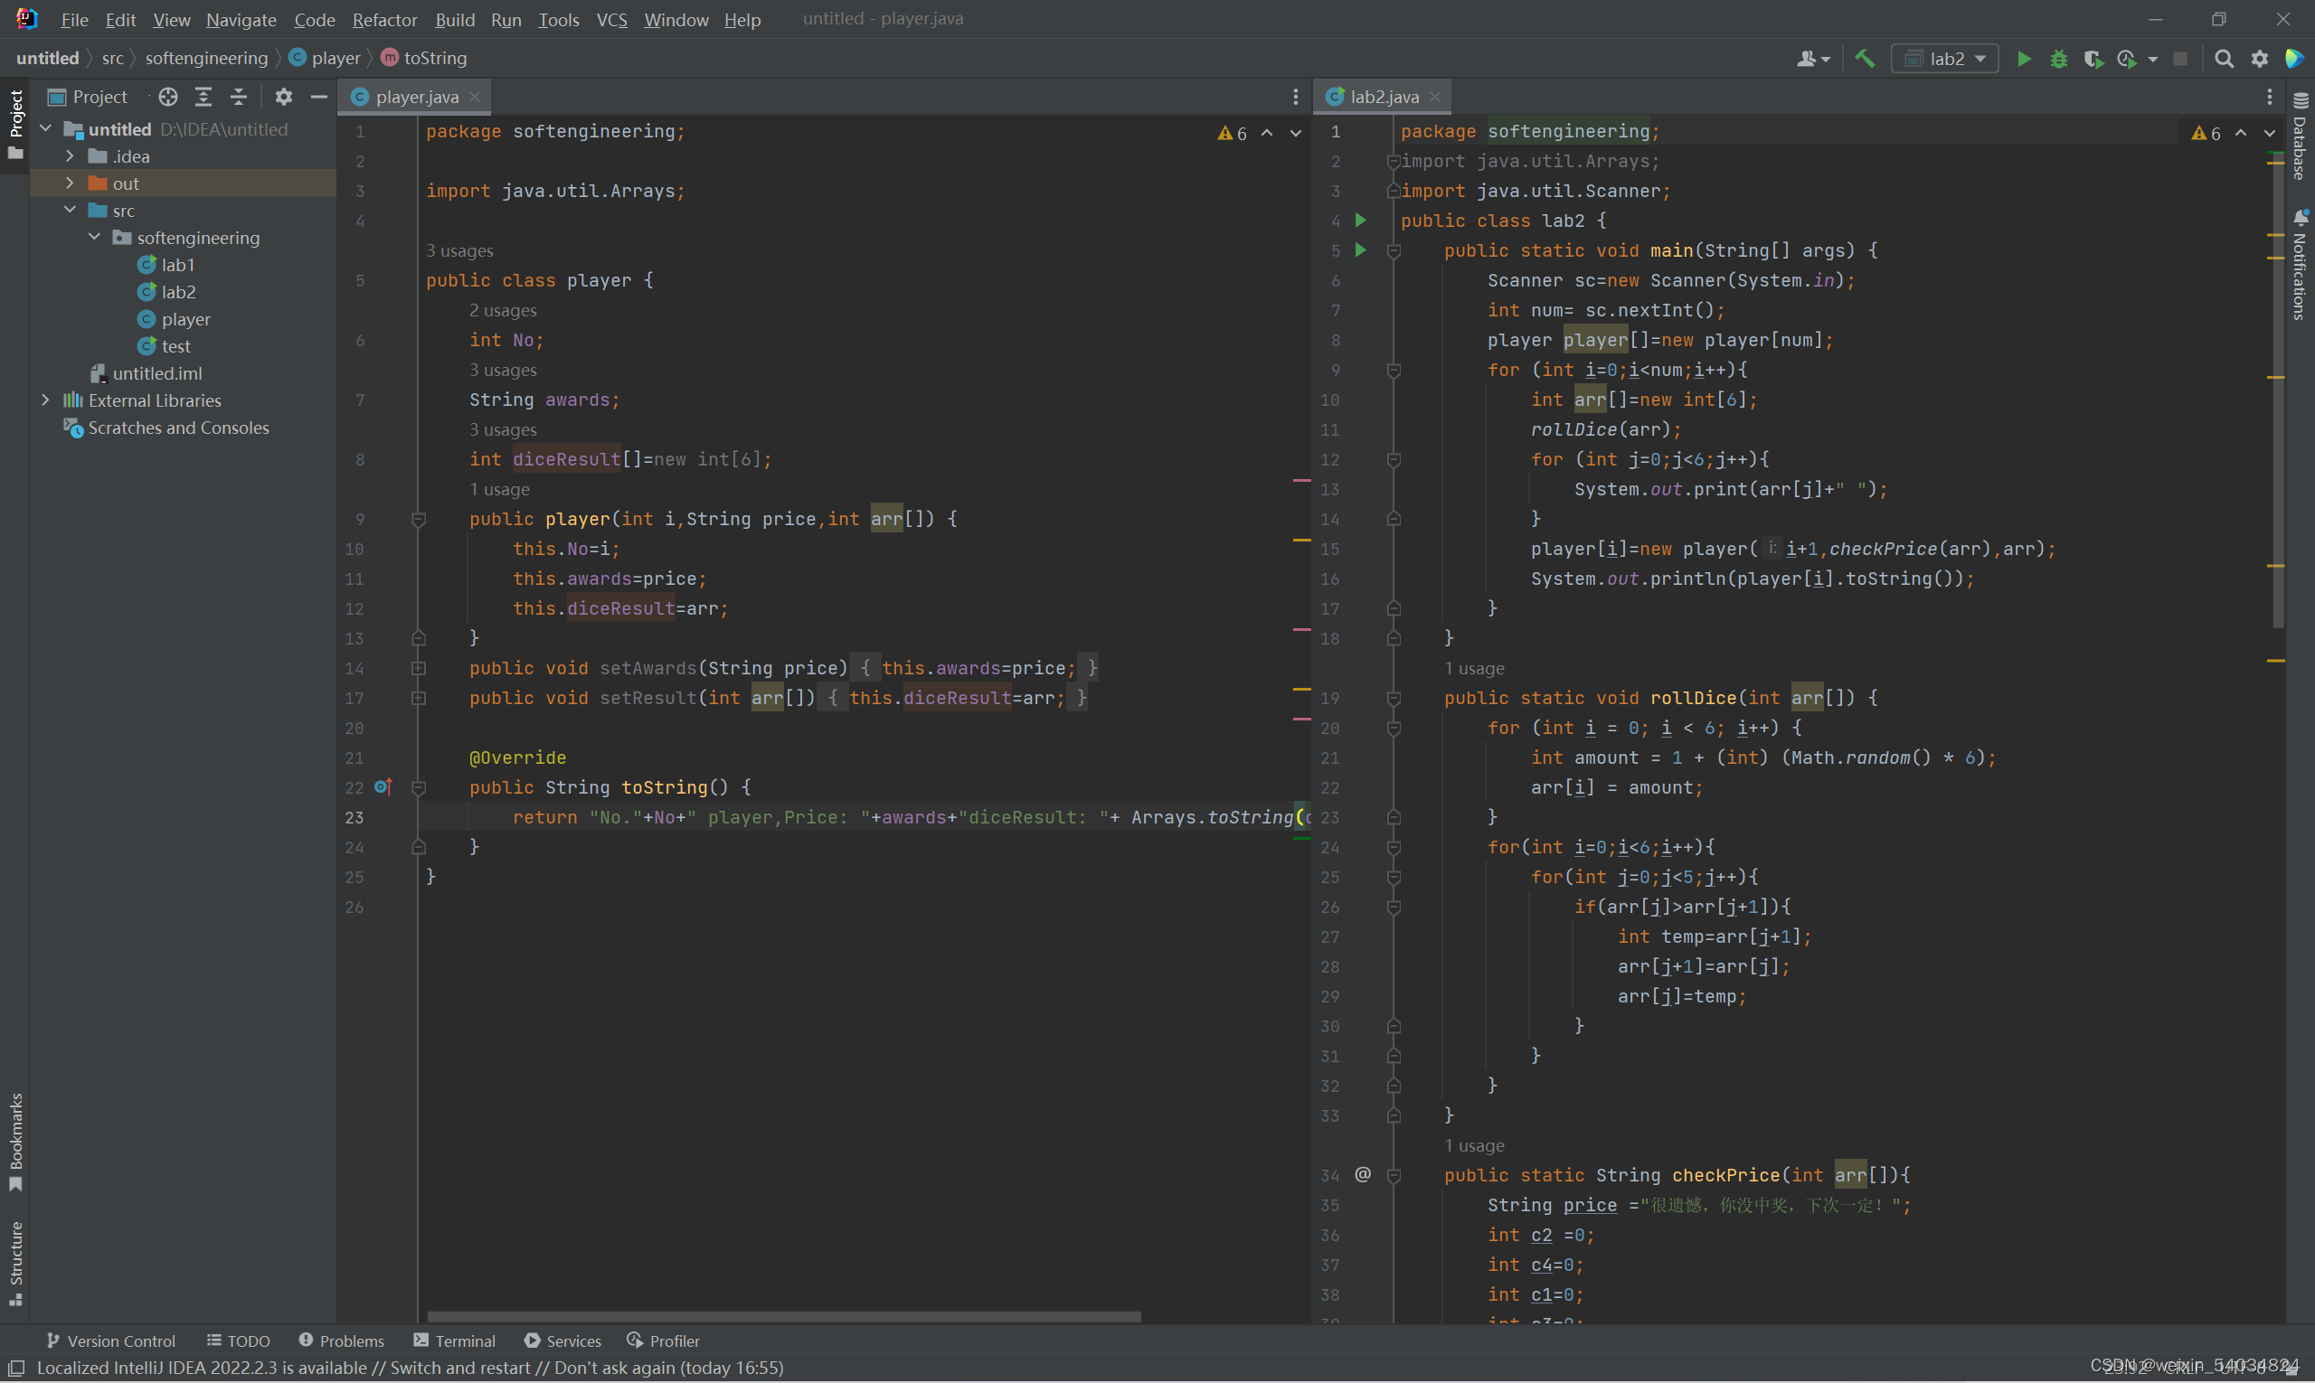The height and width of the screenshot is (1383, 2315).
Task: Run with coverage shield icon
Action: (2093, 59)
